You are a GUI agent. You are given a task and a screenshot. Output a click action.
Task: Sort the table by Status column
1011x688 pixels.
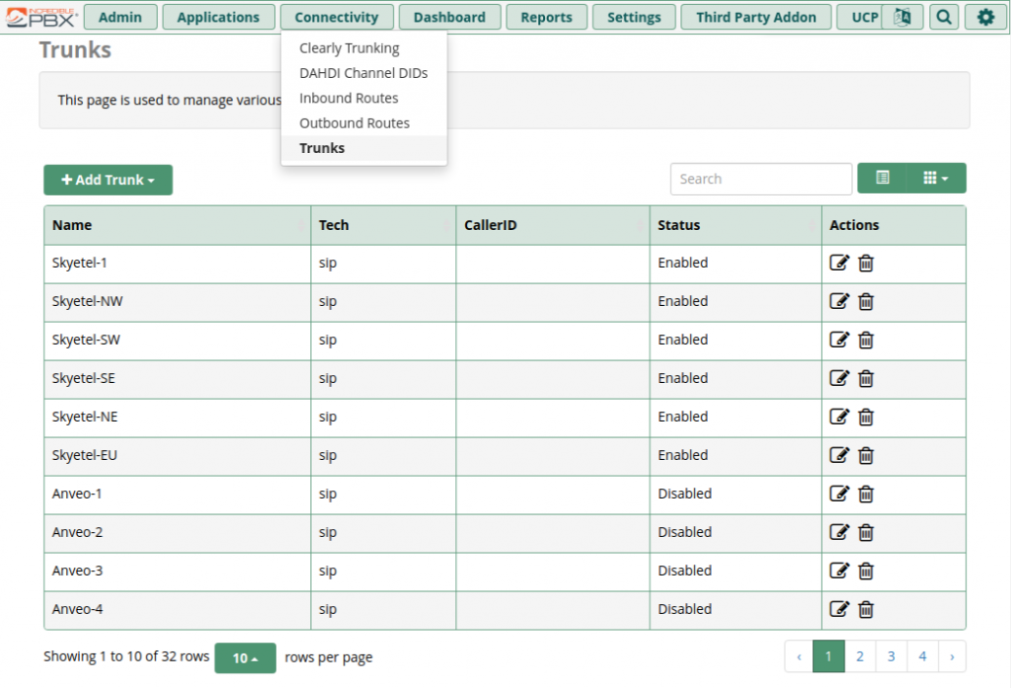tap(736, 225)
